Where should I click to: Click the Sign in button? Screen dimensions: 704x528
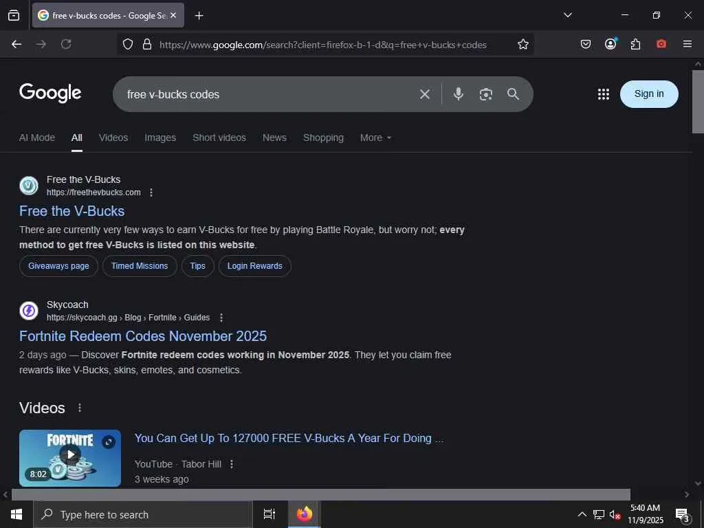pyautogui.click(x=649, y=93)
